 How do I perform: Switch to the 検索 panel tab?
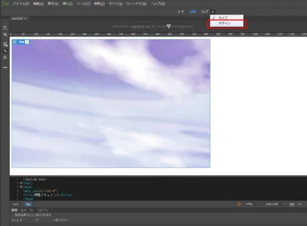(x=14, y=210)
